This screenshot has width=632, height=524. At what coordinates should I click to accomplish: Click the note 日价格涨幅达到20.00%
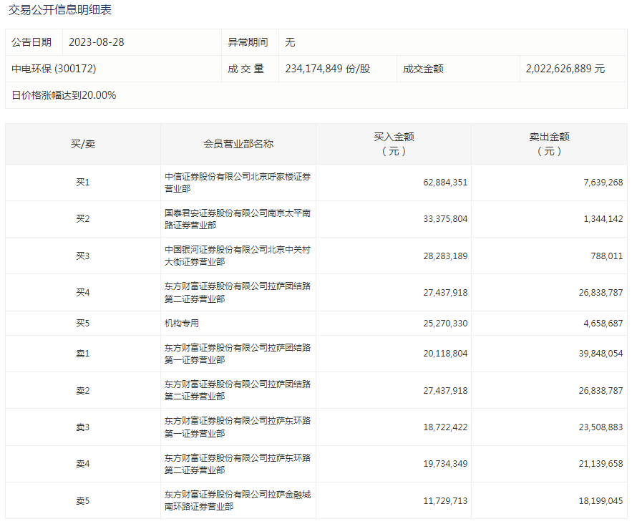64,95
